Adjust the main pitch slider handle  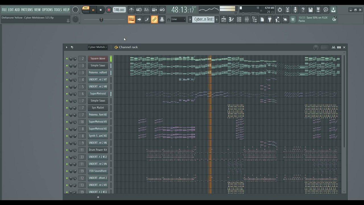(101, 19)
